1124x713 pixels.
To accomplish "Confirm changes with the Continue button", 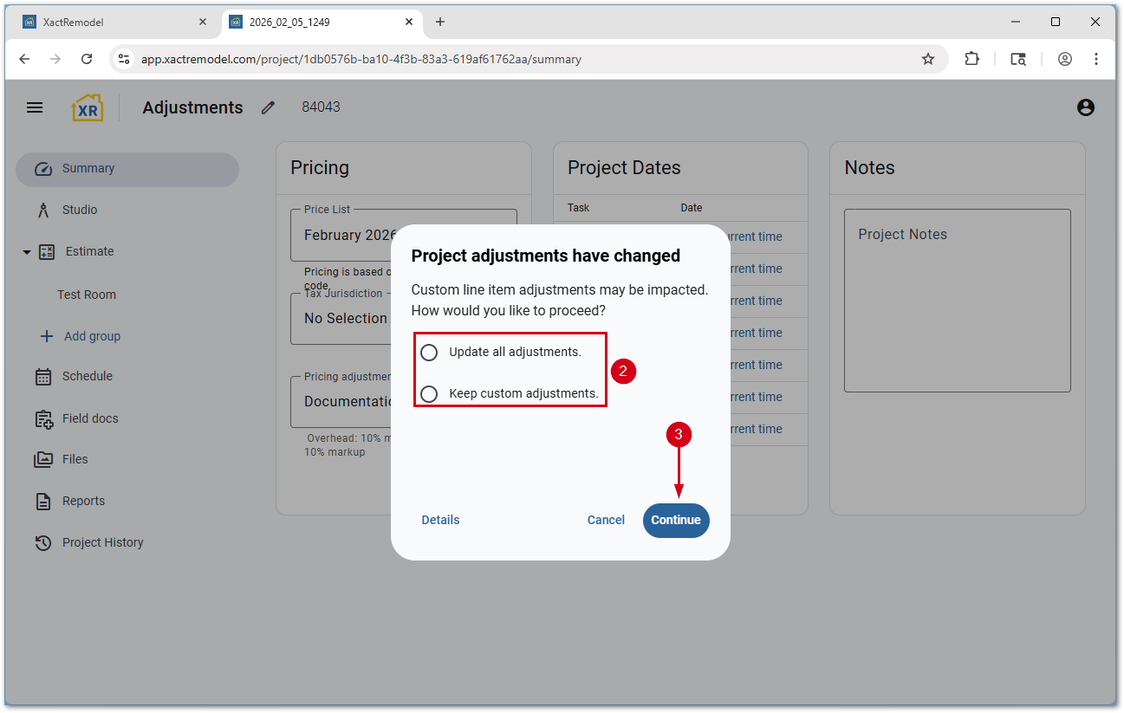I will (676, 520).
